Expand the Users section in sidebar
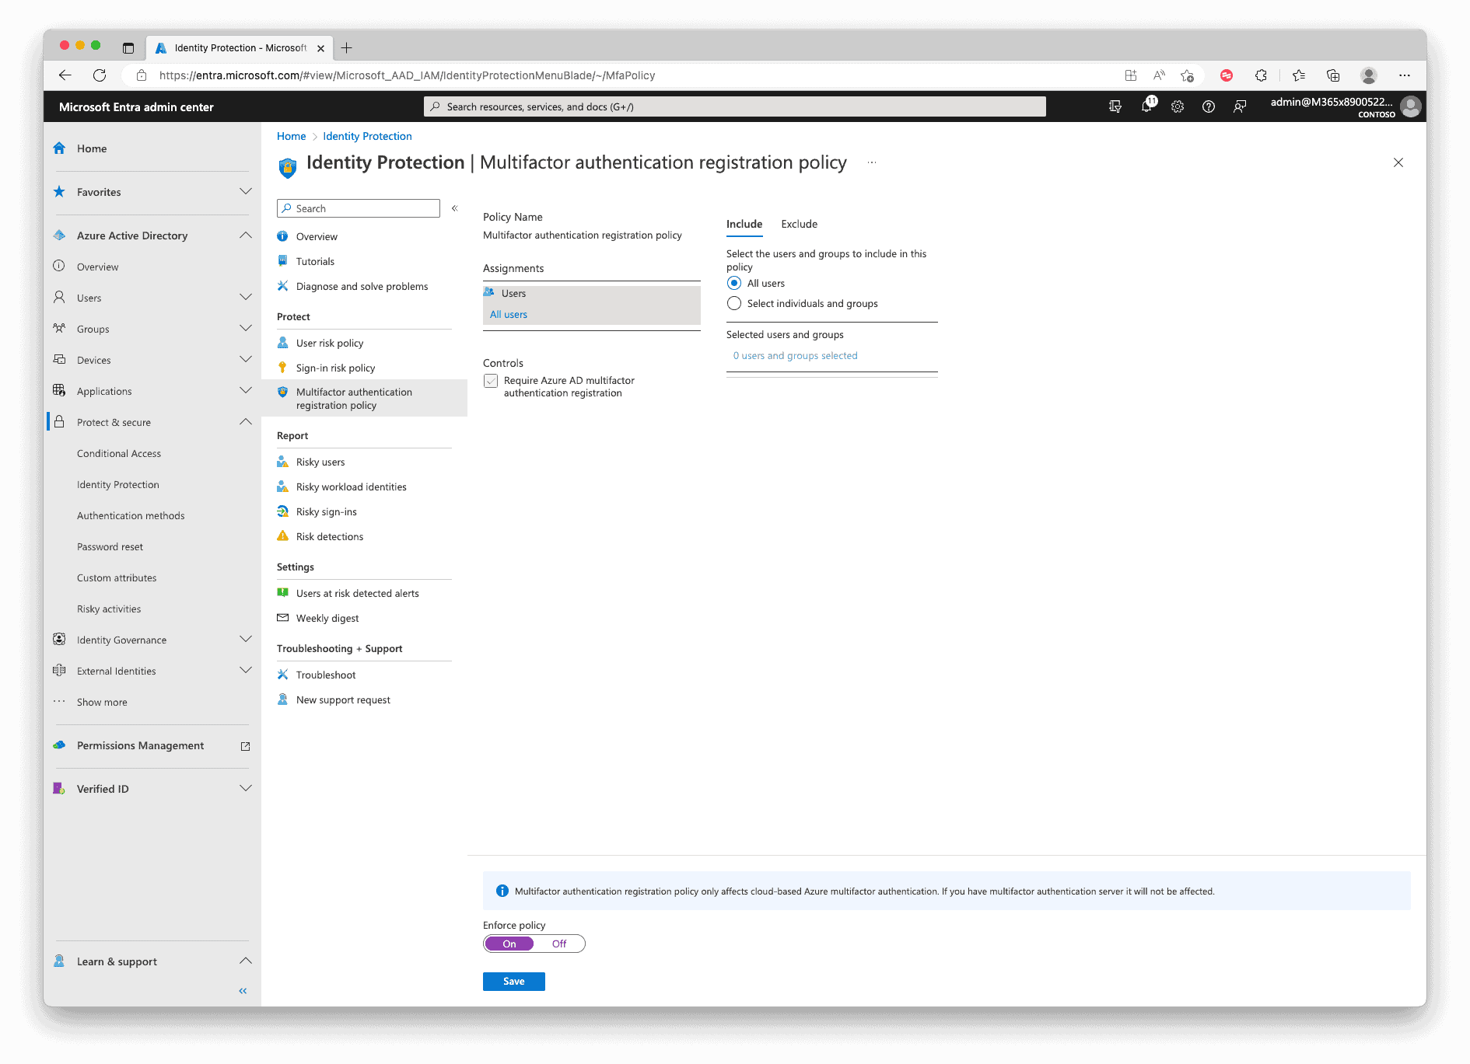This screenshot has width=1470, height=1064. pyautogui.click(x=246, y=298)
